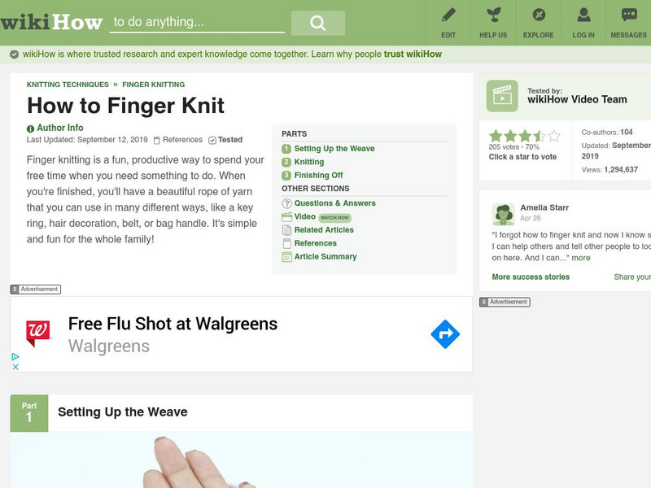Click the Log In person icon
651x488 pixels.
(583, 15)
